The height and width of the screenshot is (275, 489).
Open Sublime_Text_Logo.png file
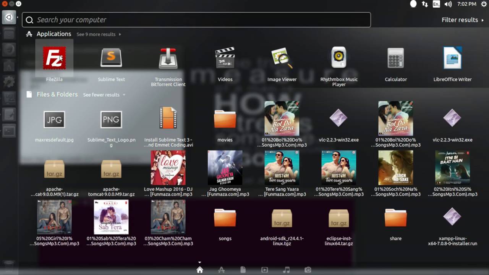point(111,120)
